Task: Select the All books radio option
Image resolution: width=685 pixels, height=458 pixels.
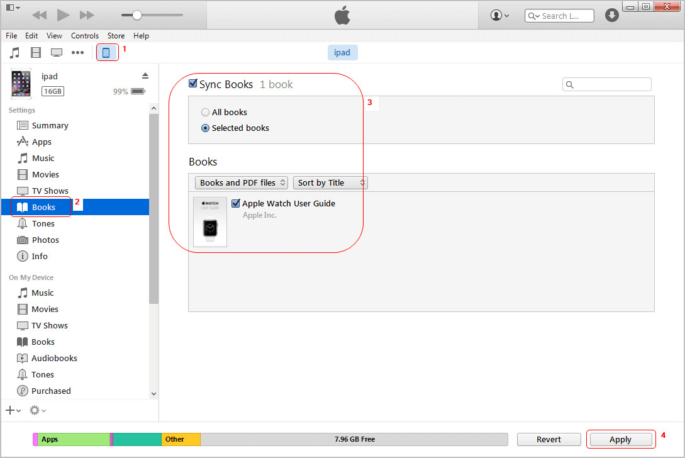Action: [205, 113]
